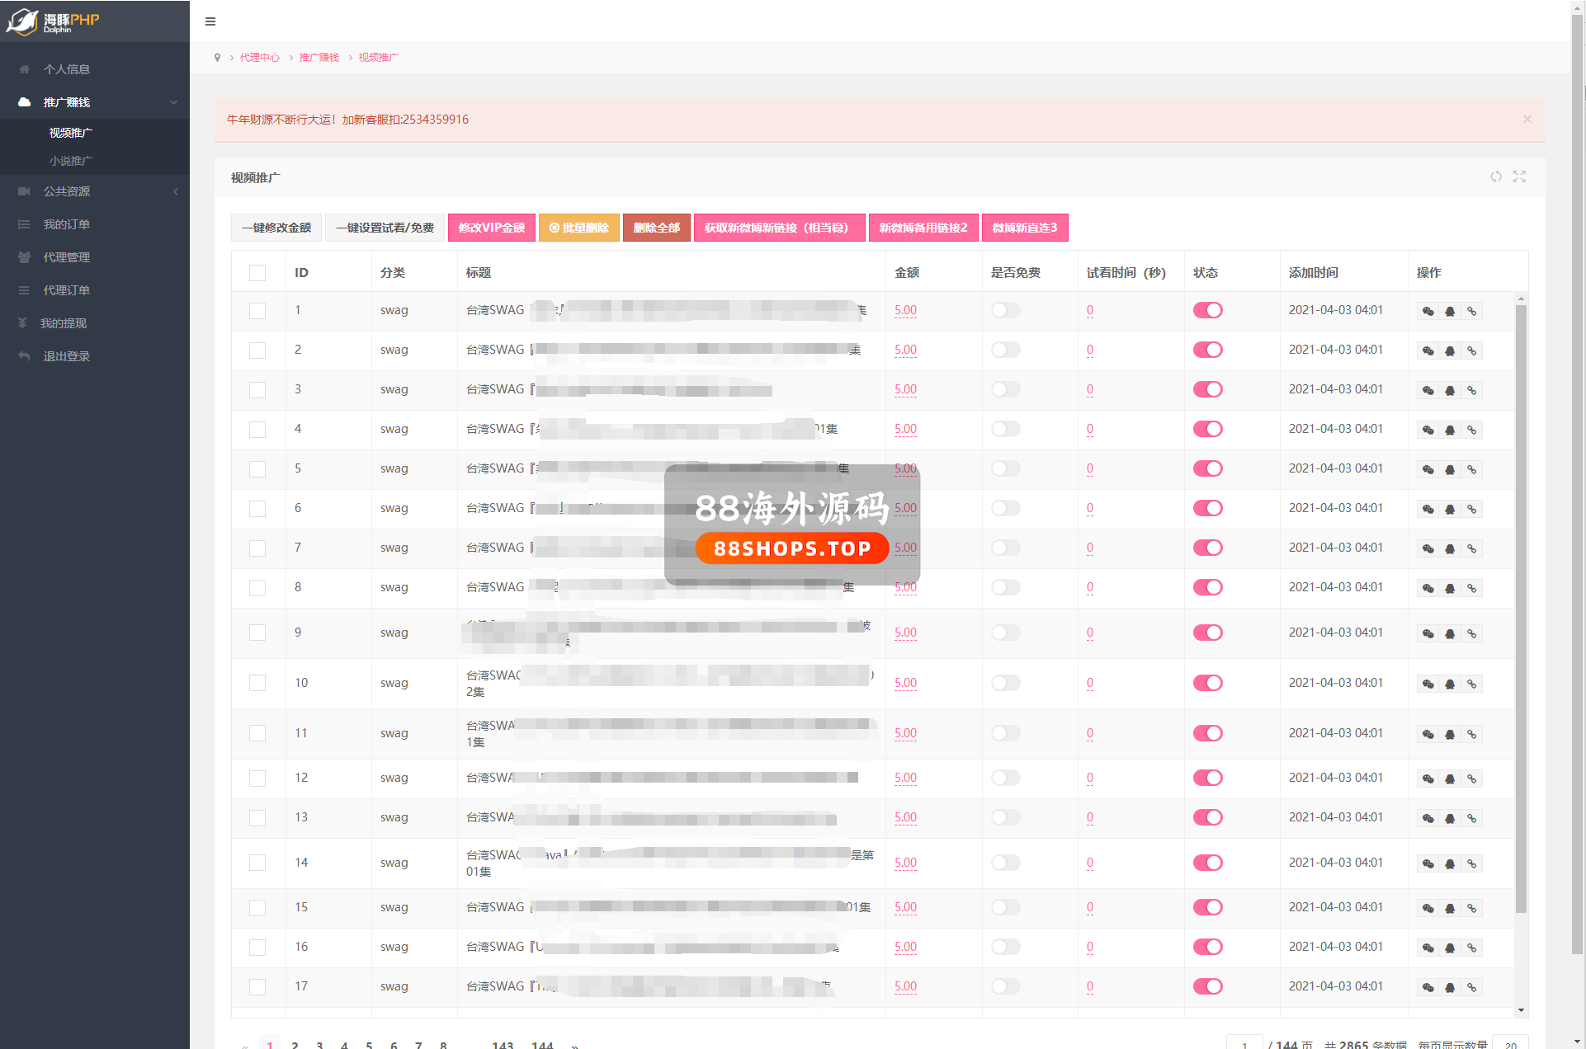Open 小说推广 submenu item
Viewport: 1586px width, 1049px height.
(x=70, y=161)
